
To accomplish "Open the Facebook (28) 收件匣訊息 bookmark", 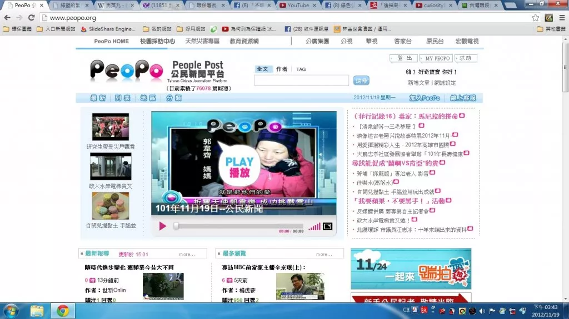I will click(x=307, y=29).
